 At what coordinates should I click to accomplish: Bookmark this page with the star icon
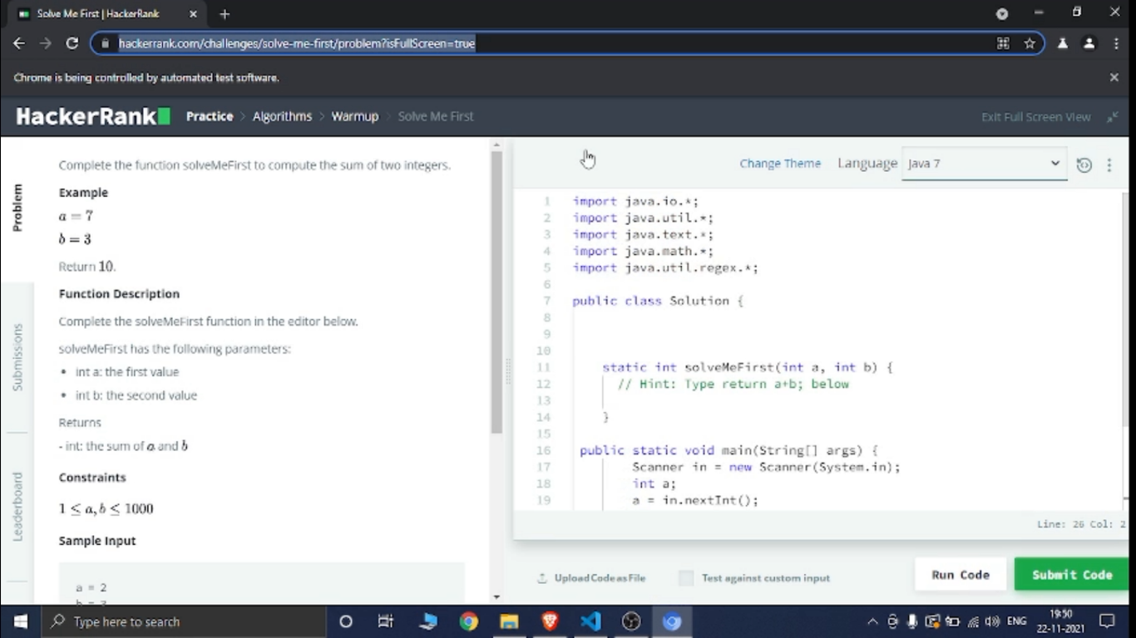[x=1030, y=43]
